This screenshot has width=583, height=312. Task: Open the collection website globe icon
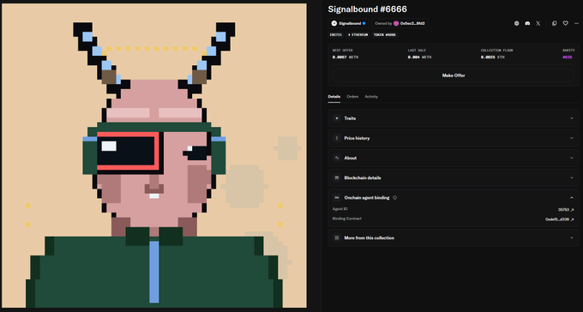pos(516,23)
